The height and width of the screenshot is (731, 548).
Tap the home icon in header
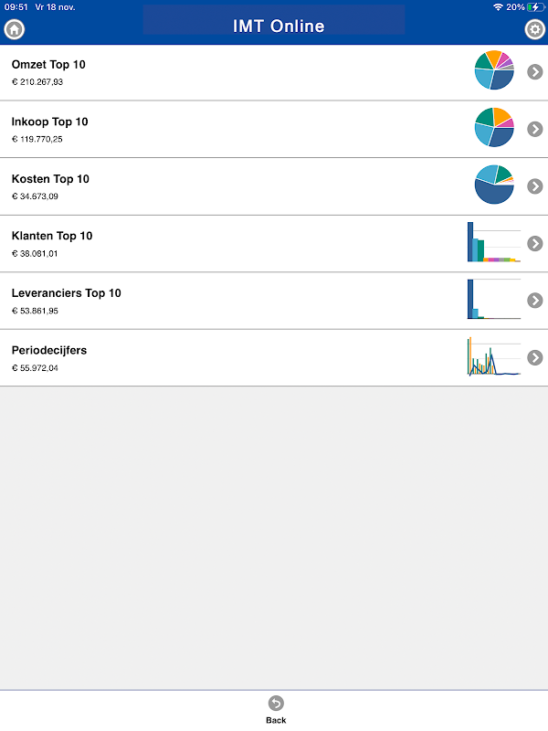pos(15,29)
